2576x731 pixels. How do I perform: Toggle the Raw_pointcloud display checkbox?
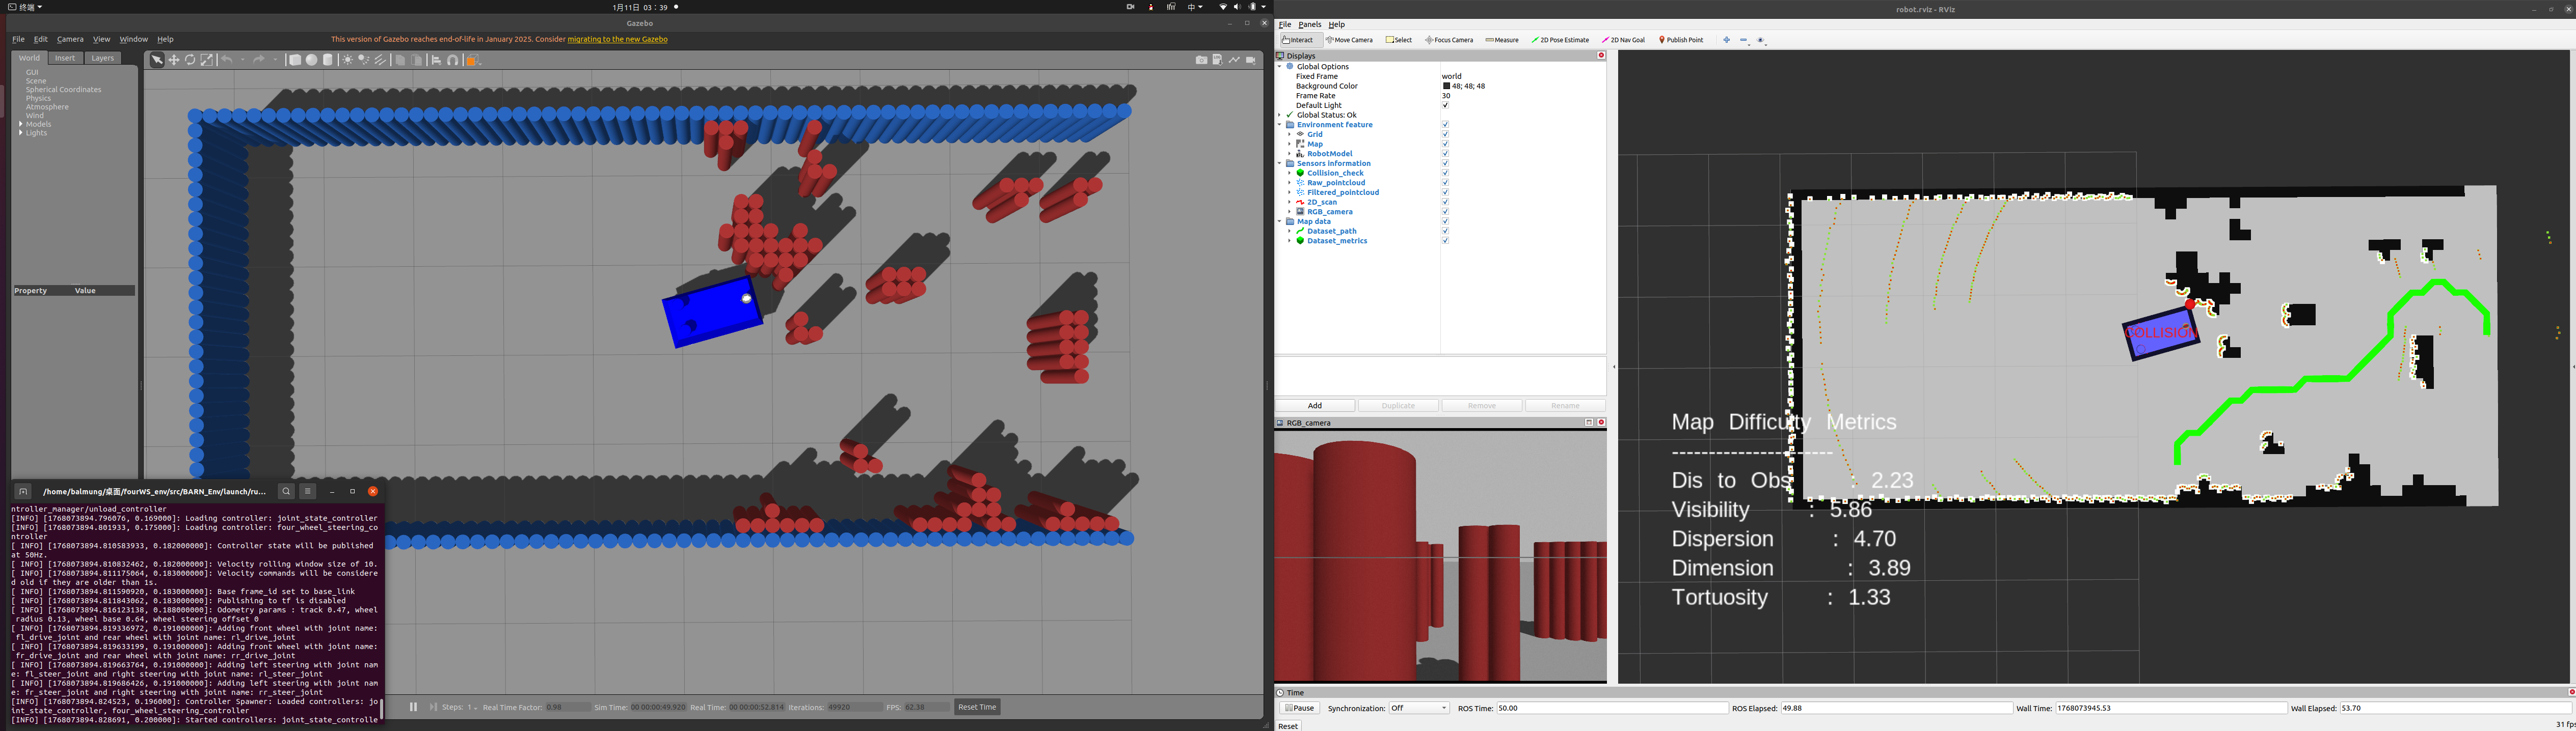(x=1445, y=183)
